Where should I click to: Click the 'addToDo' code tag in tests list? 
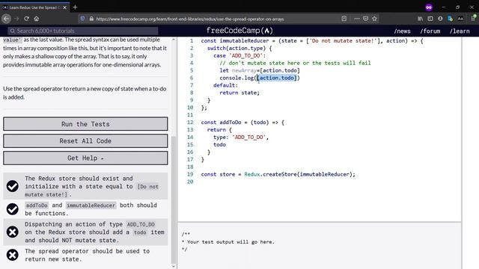(37, 205)
